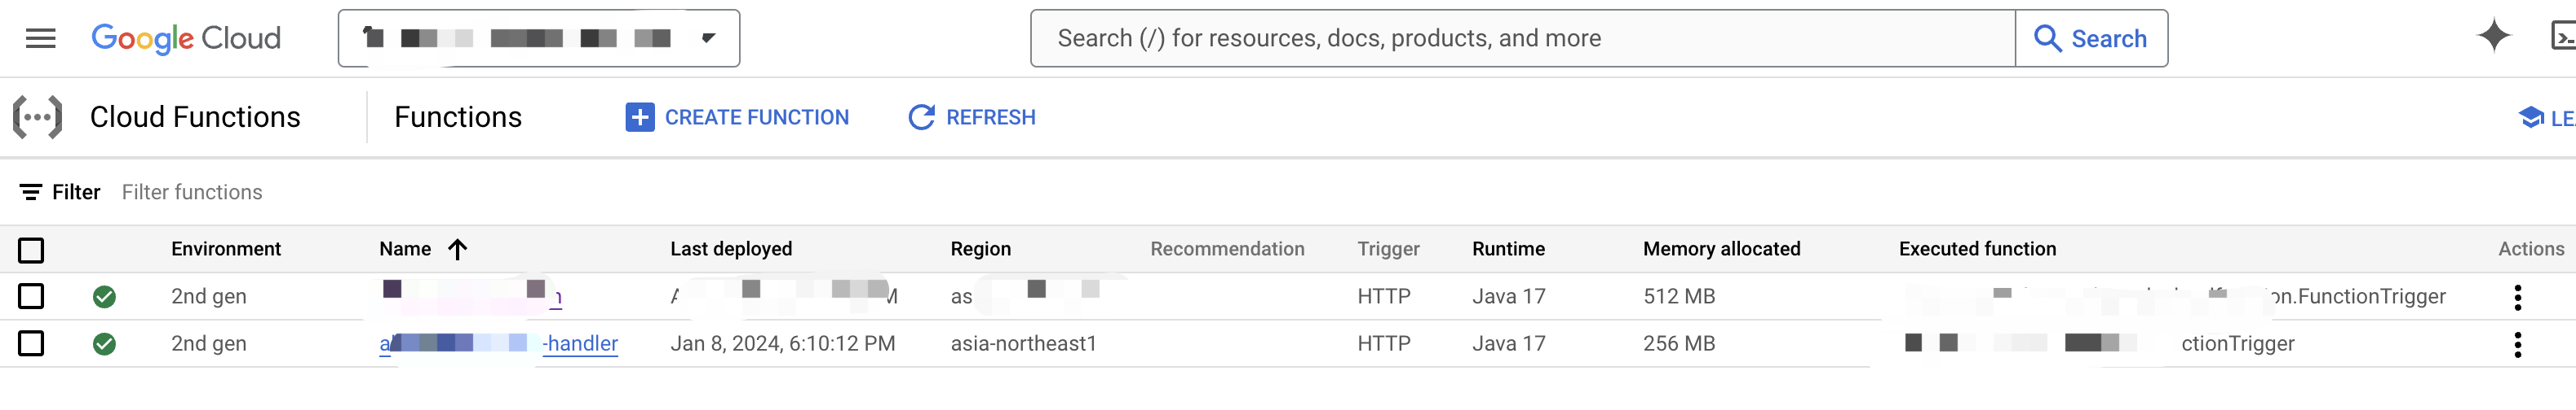The image size is (2576, 410).
Task: Click the Create Function button
Action: pyautogui.click(x=737, y=118)
